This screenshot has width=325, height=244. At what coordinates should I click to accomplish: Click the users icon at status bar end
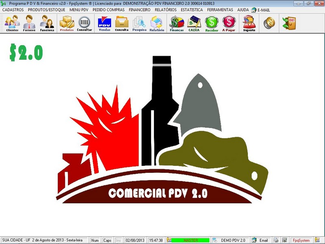pyautogui.click(x=317, y=240)
